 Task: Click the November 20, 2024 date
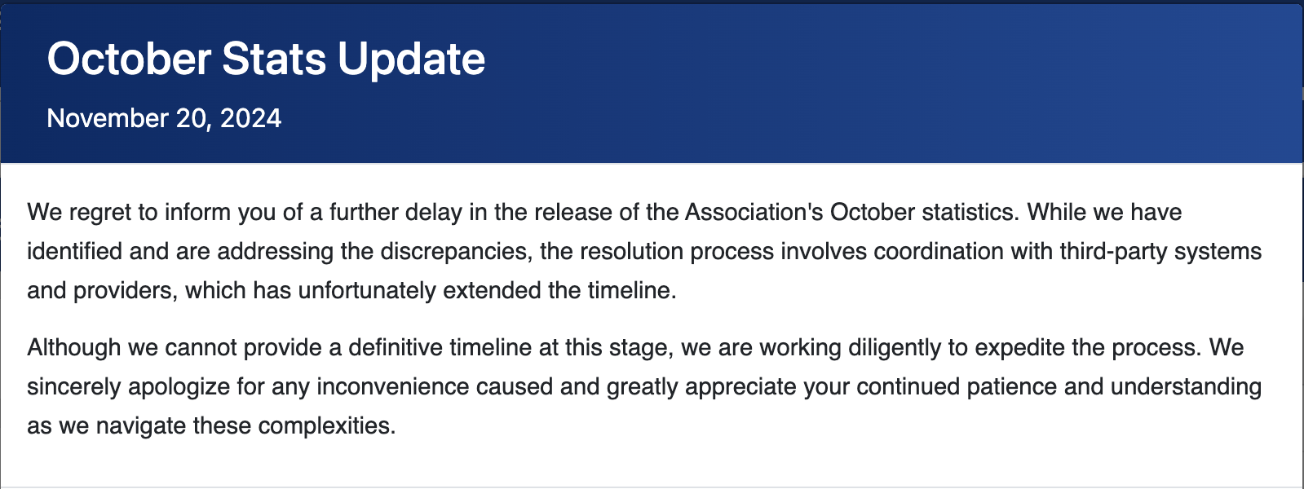click(x=164, y=118)
